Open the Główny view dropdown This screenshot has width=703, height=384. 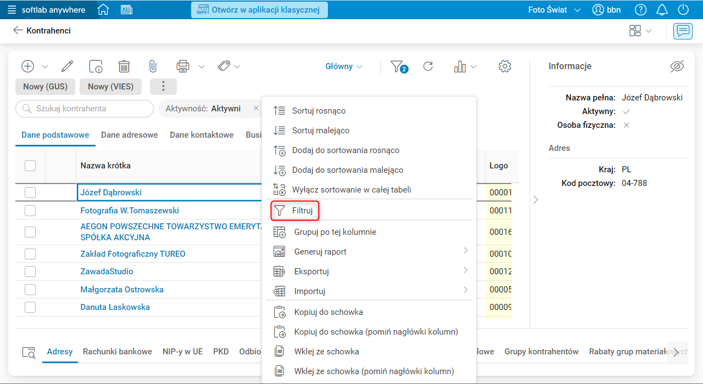click(344, 66)
